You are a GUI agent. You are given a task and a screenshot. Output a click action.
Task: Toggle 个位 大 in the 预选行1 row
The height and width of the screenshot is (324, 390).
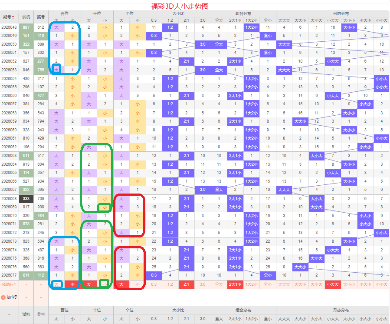121,284
